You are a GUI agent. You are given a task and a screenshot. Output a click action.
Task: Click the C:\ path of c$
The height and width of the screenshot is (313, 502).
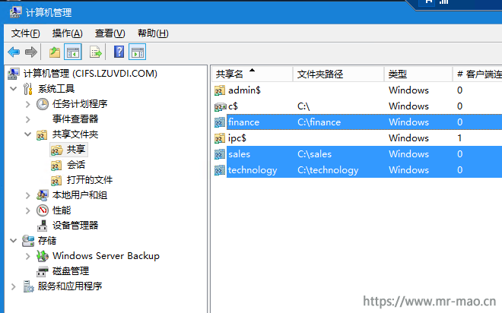click(303, 106)
